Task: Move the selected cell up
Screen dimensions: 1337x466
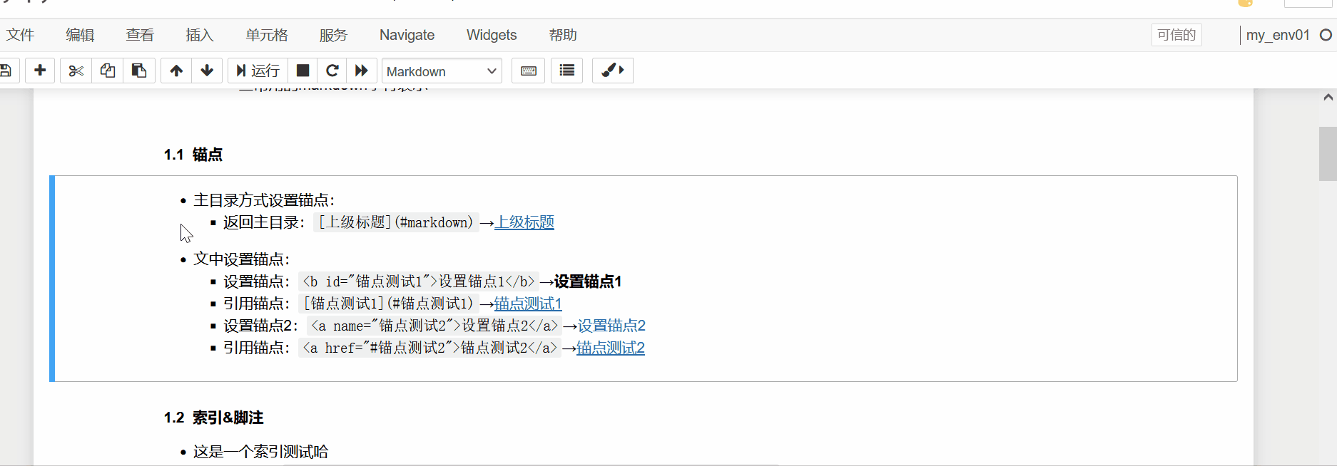Action: [176, 71]
